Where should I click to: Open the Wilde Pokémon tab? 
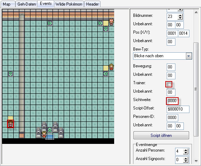coord(69,4)
